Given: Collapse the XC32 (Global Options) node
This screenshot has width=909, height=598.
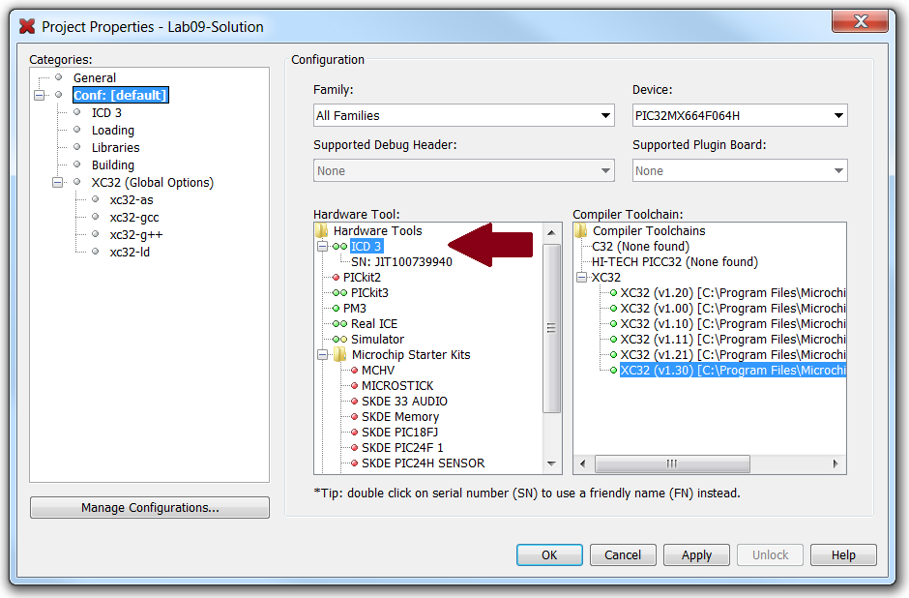Looking at the screenshot, I should coord(58,183).
